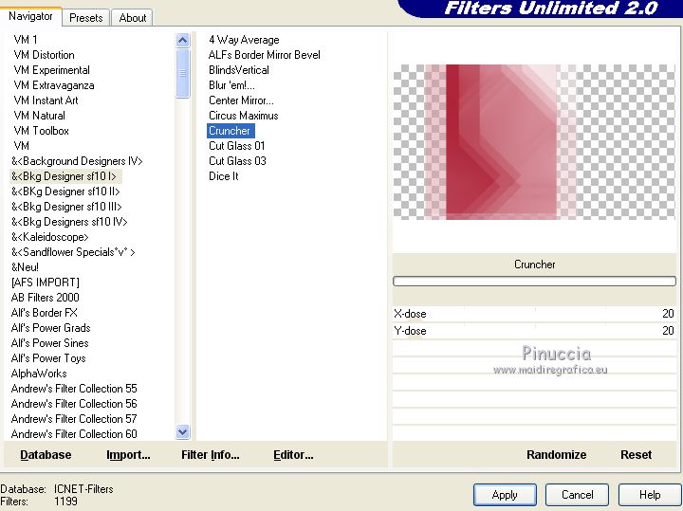The image size is (683, 511).
Task: Select Andrew's Filter Collection 60
Action: coord(74,434)
